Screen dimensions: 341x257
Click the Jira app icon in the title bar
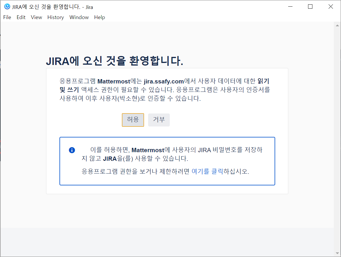(x=7, y=7)
